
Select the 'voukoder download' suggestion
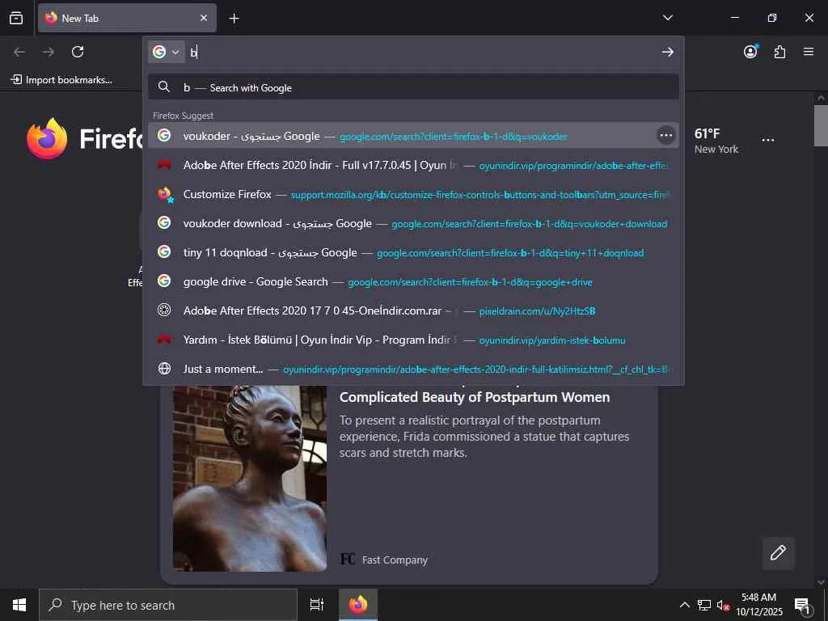tap(413, 223)
